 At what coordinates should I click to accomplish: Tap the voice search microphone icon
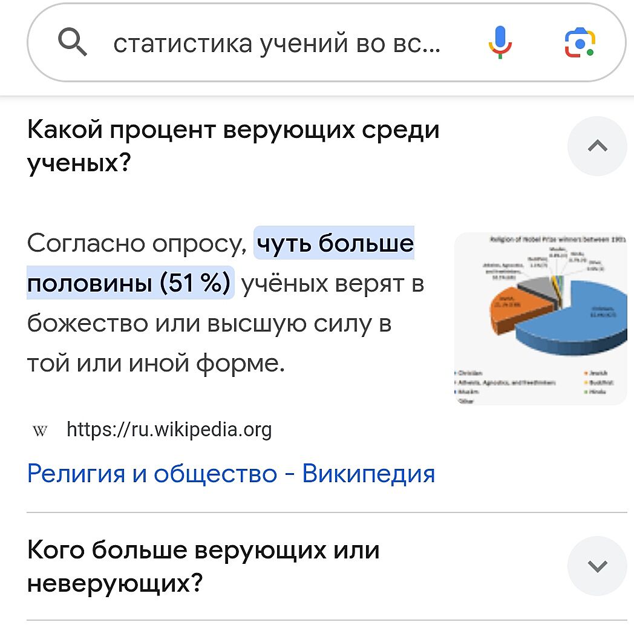coord(500,44)
